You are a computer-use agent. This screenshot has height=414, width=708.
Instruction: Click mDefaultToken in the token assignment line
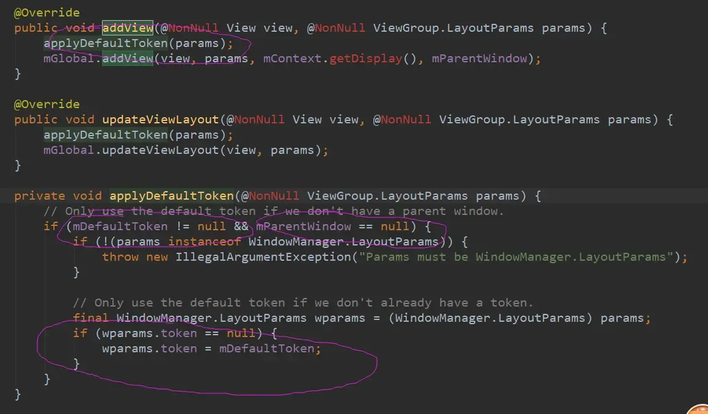(x=267, y=349)
